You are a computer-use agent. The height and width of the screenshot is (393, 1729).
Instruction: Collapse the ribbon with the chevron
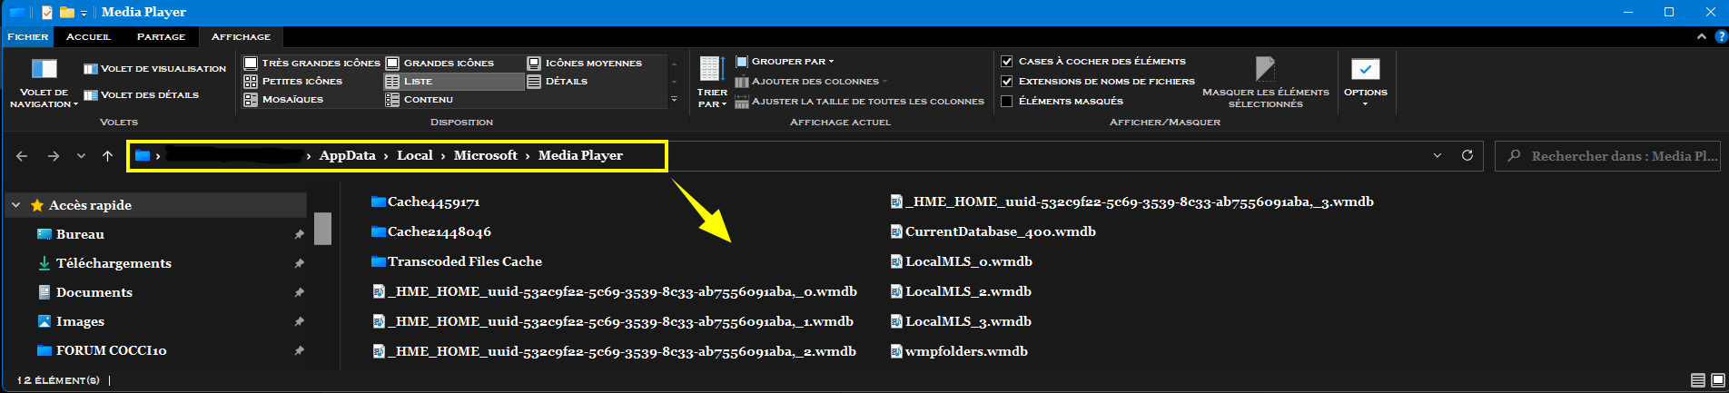pos(1701,37)
